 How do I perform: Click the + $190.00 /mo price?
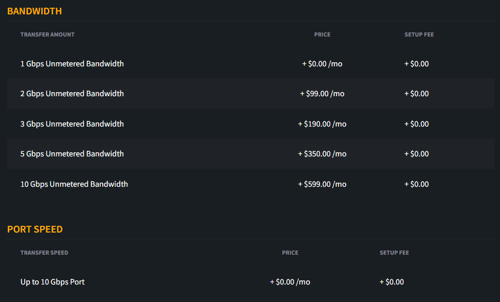tap(322, 123)
